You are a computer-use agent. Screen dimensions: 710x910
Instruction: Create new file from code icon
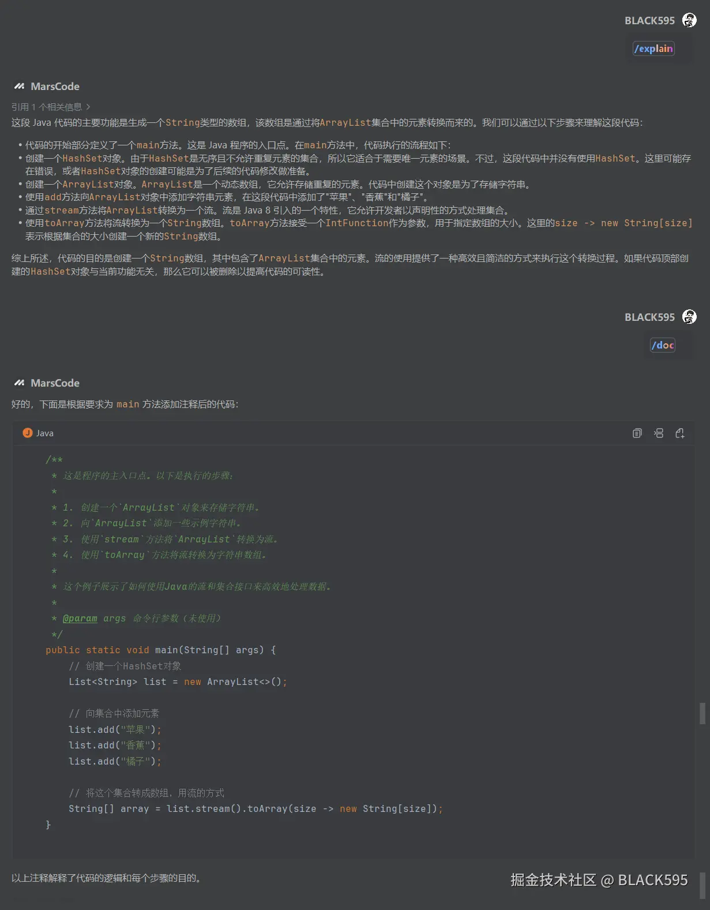[x=680, y=433]
